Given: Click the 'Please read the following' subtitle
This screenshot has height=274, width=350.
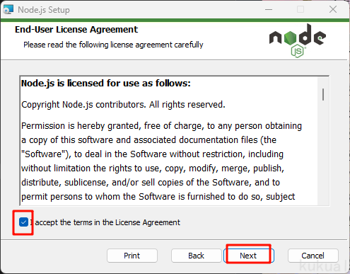Looking at the screenshot, I should pyautogui.click(x=113, y=45).
